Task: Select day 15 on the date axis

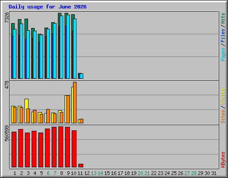Action: point(107,173)
